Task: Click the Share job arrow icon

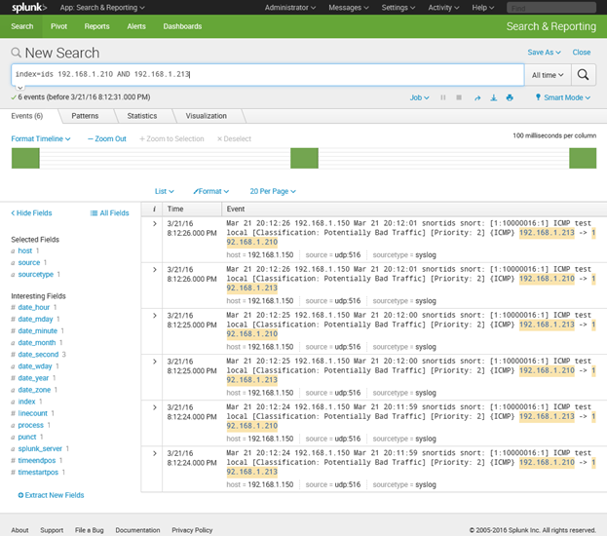Action: [477, 97]
